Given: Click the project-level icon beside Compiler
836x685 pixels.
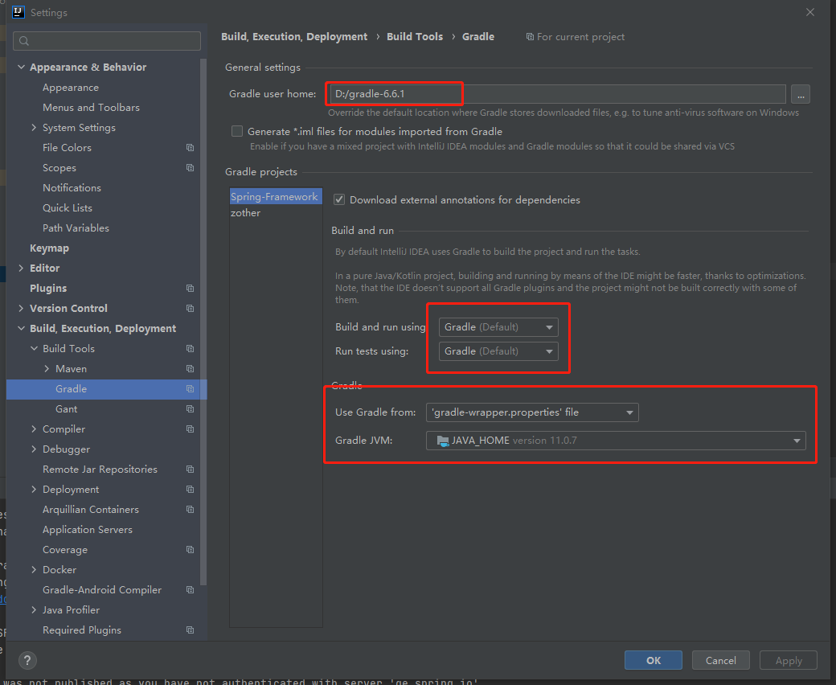Looking at the screenshot, I should pyautogui.click(x=190, y=429).
